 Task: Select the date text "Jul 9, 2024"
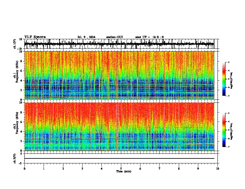[x=86, y=37]
